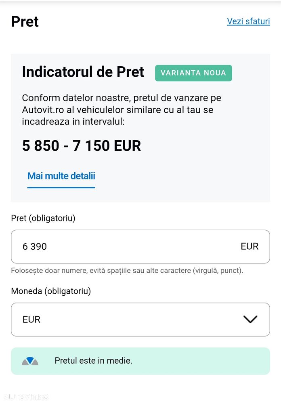The image size is (281, 404).
Task: Click the chevron arrow in the Moneda field
Action: tap(250, 320)
